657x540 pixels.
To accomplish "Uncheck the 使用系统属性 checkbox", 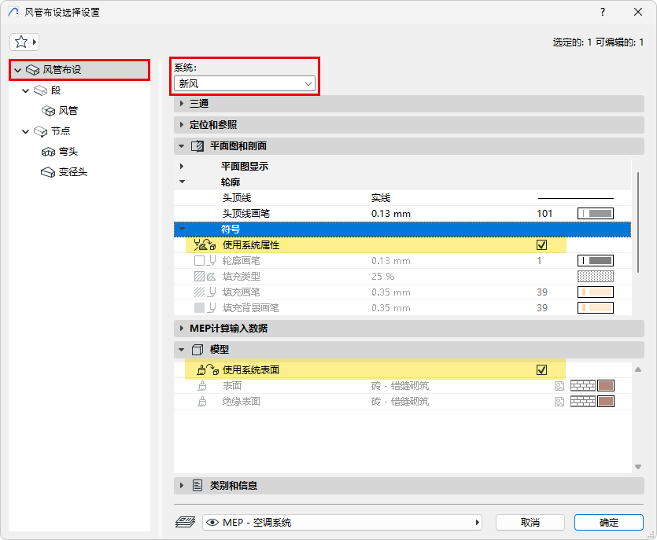I will [542, 245].
